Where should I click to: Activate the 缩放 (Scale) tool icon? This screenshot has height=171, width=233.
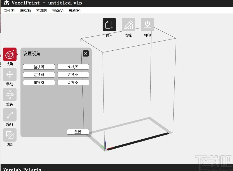point(10,115)
